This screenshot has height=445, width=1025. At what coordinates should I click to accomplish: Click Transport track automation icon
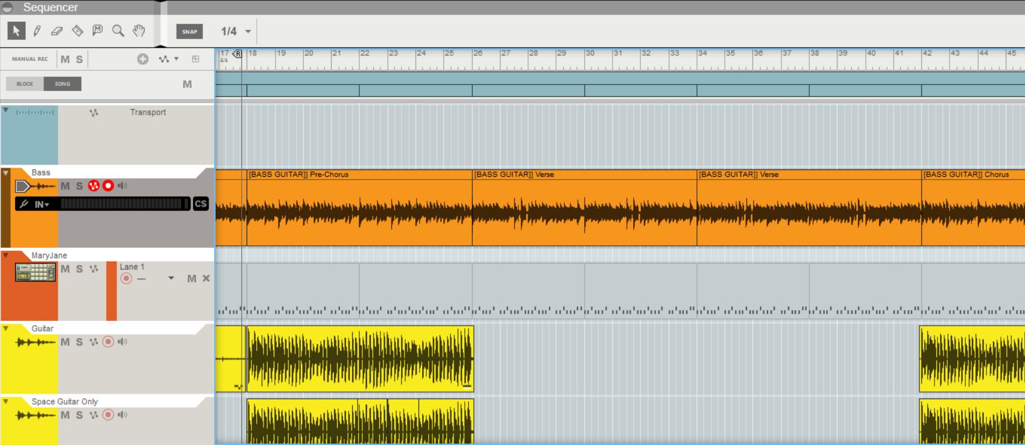[93, 113]
